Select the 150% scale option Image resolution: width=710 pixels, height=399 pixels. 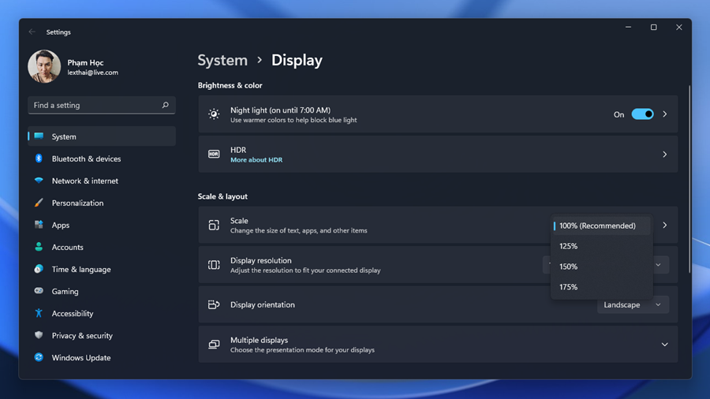click(601, 267)
